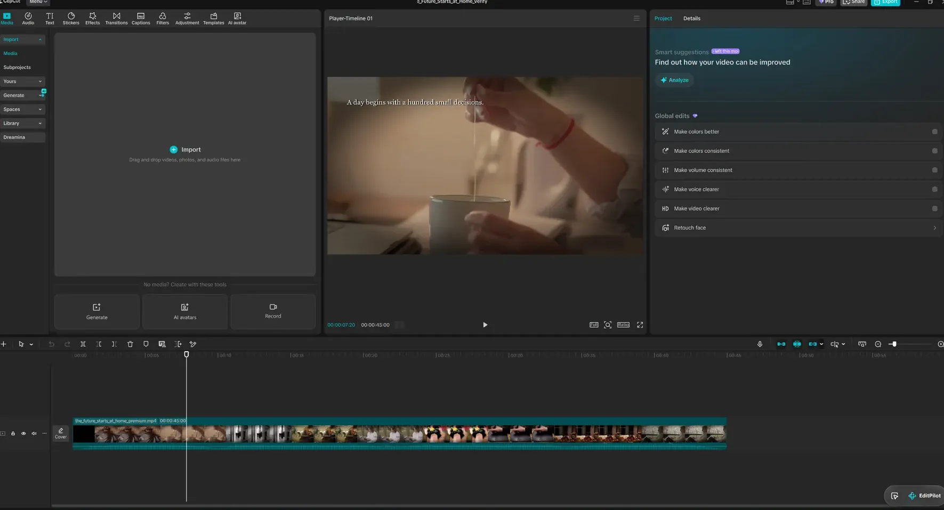Image resolution: width=944 pixels, height=510 pixels.
Task: Open the linkage options dropdown arrow
Action: (x=821, y=344)
